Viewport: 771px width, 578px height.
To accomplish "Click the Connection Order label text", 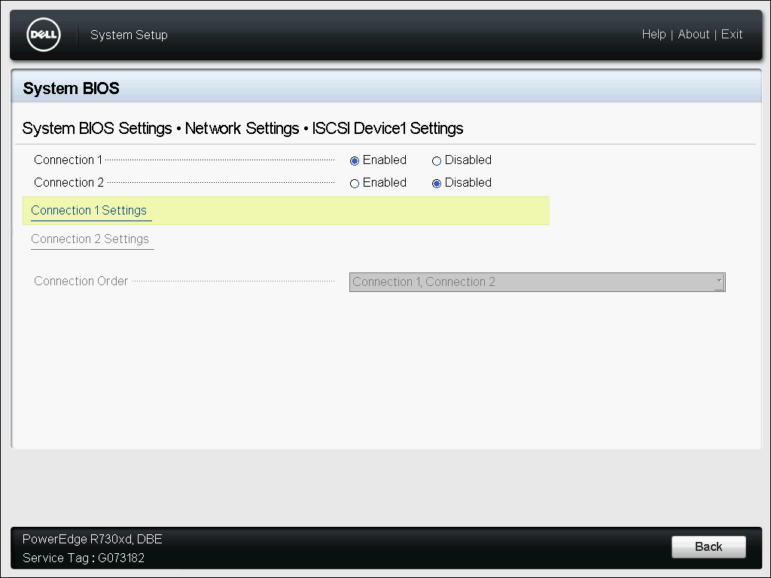I will [x=81, y=281].
